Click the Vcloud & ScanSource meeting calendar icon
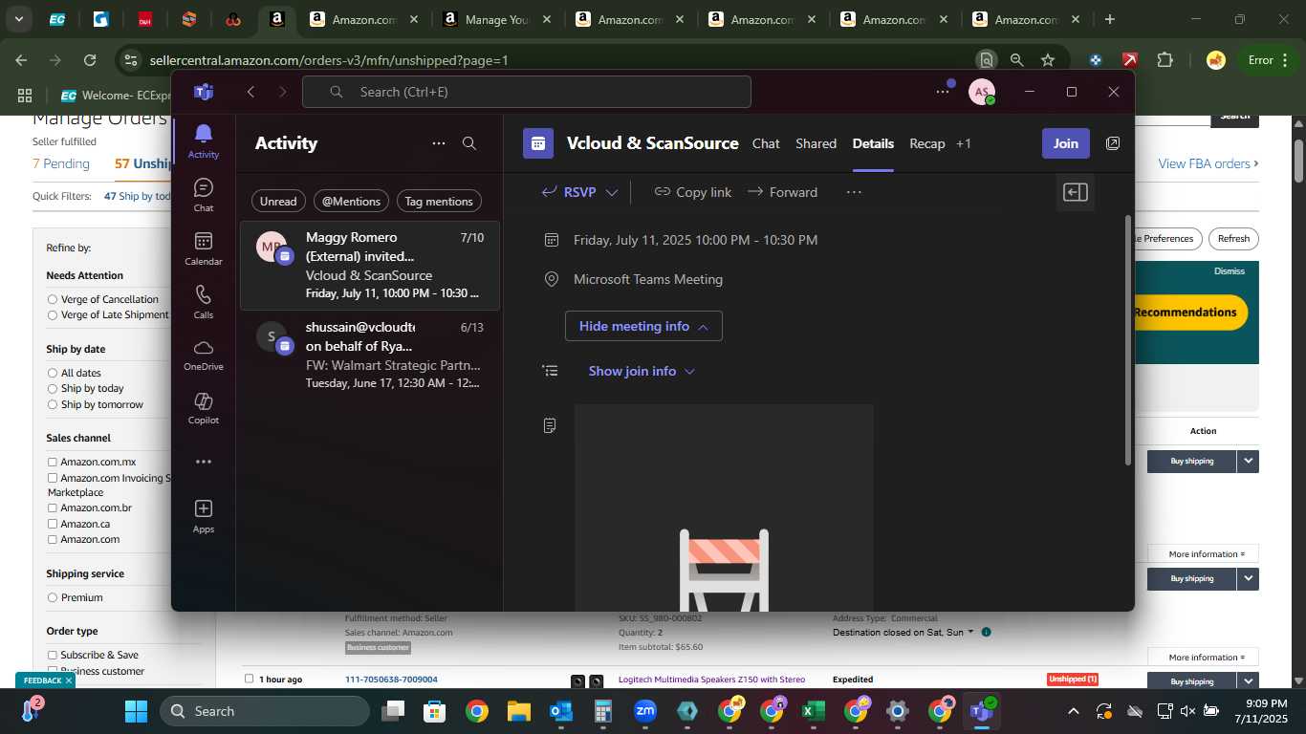 tap(538, 143)
